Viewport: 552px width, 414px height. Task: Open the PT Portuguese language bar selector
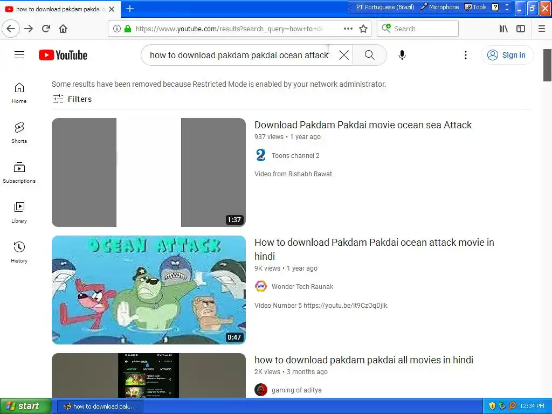click(x=385, y=7)
